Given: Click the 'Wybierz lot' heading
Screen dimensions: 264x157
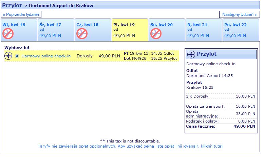Looking at the screenshot, I should [17, 48].
